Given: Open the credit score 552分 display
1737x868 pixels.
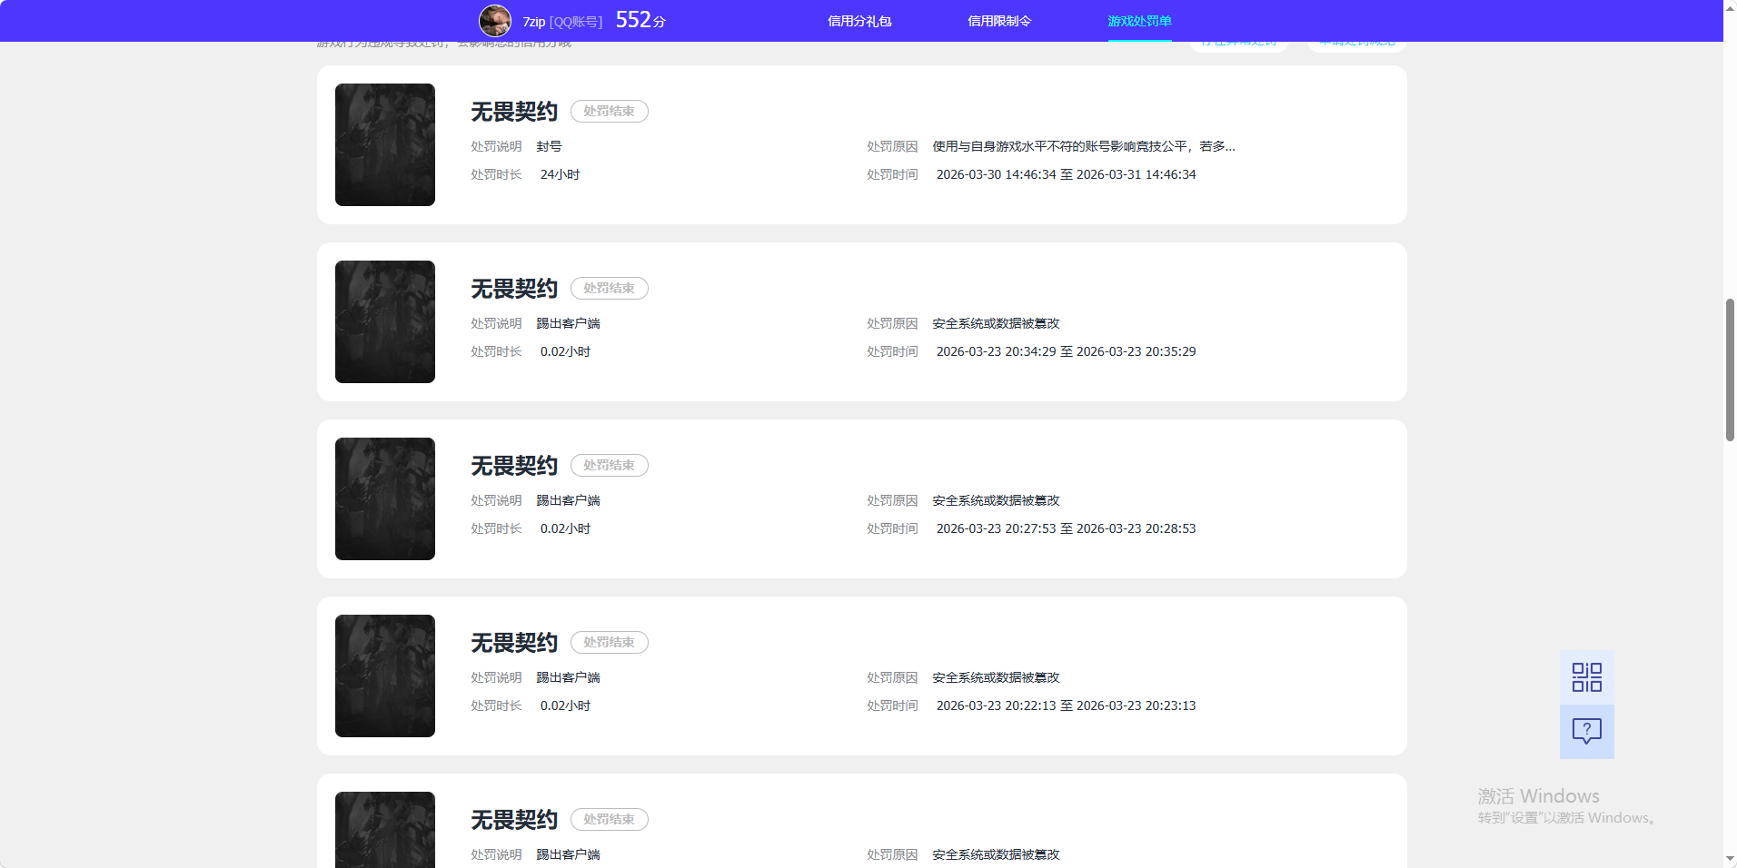Looking at the screenshot, I should [x=640, y=19].
